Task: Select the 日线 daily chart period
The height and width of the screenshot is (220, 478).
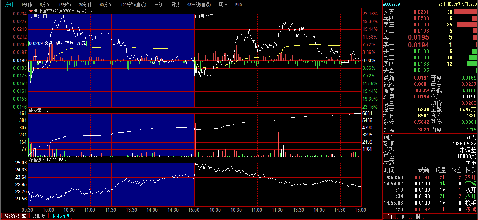Action: coord(158,5)
